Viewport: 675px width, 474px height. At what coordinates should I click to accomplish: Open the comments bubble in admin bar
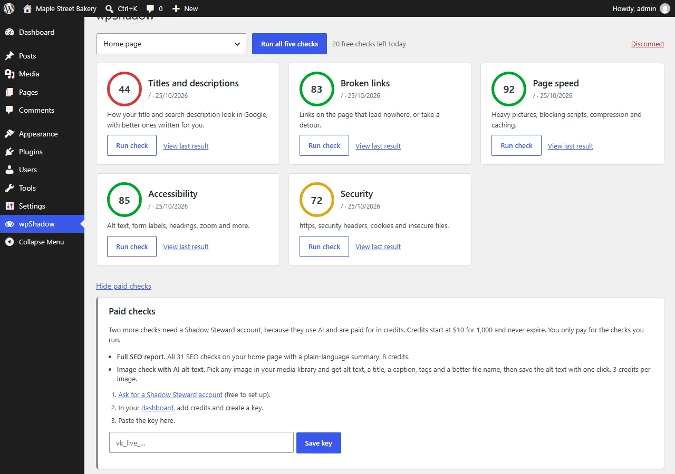tap(150, 8)
